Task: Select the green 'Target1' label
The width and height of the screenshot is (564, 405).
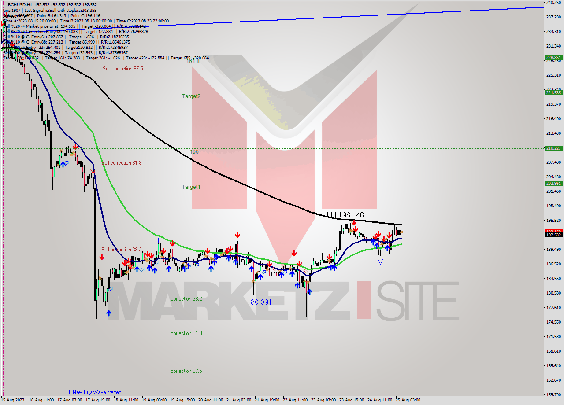Action: [191, 187]
